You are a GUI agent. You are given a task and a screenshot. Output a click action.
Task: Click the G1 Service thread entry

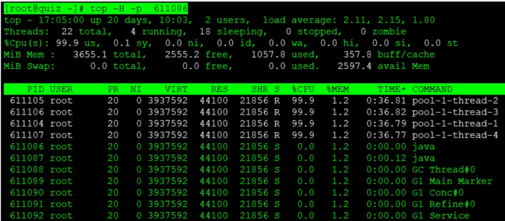point(442,216)
